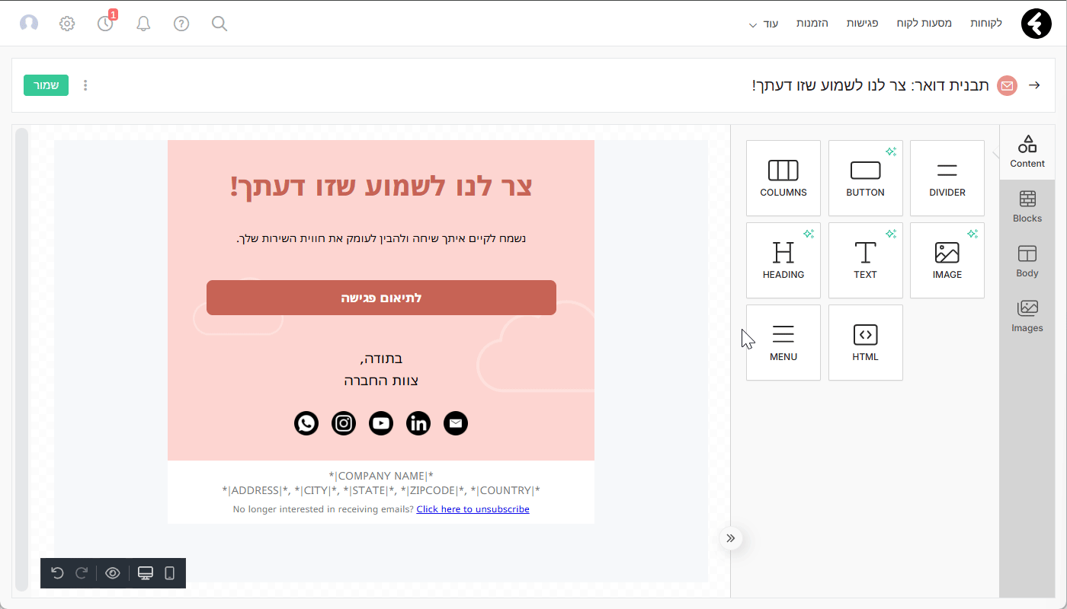Screen dimensions: 1067x609
Task: Switch to the Content tab
Action: [1027, 152]
